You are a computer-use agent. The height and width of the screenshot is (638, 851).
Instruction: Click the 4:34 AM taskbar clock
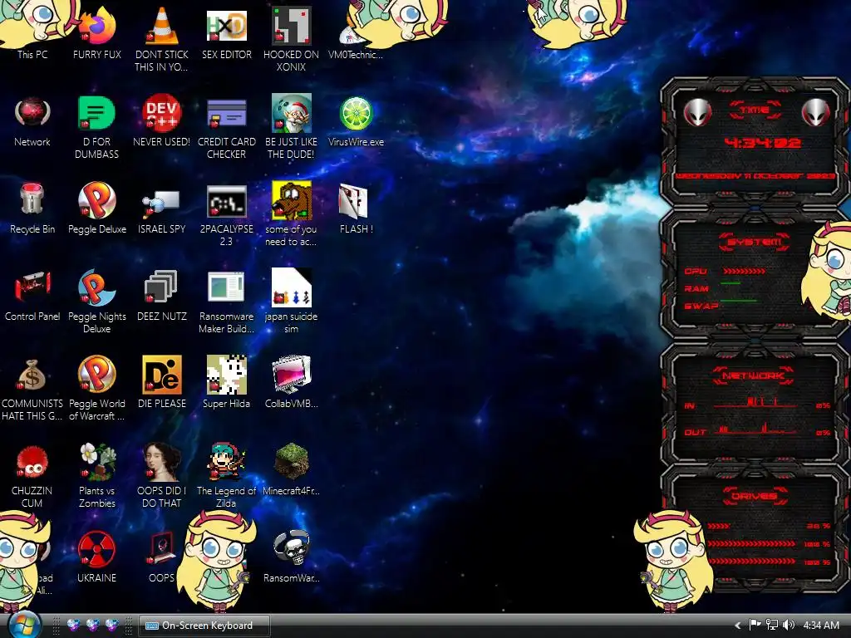click(821, 626)
